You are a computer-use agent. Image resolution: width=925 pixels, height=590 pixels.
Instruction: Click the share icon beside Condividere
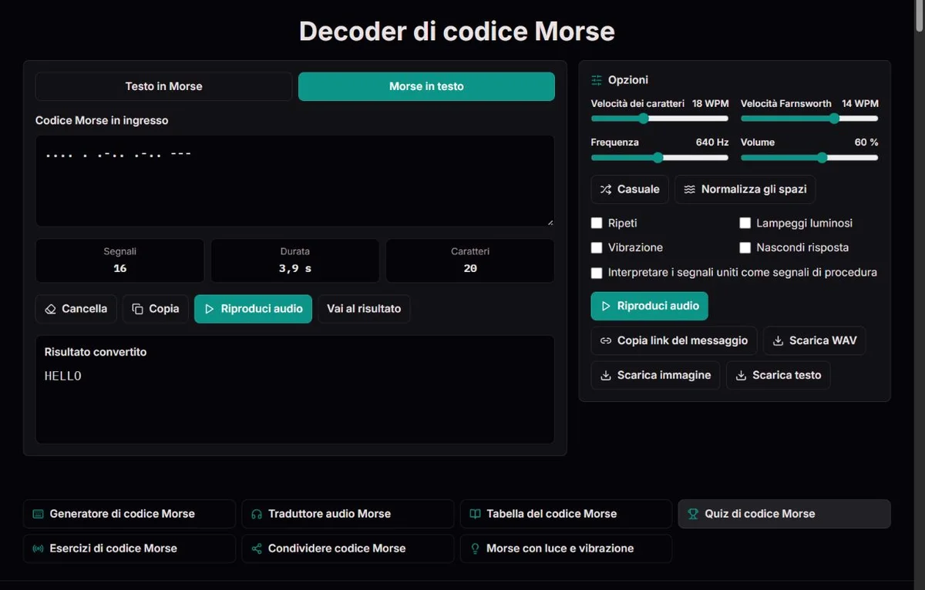pyautogui.click(x=257, y=548)
